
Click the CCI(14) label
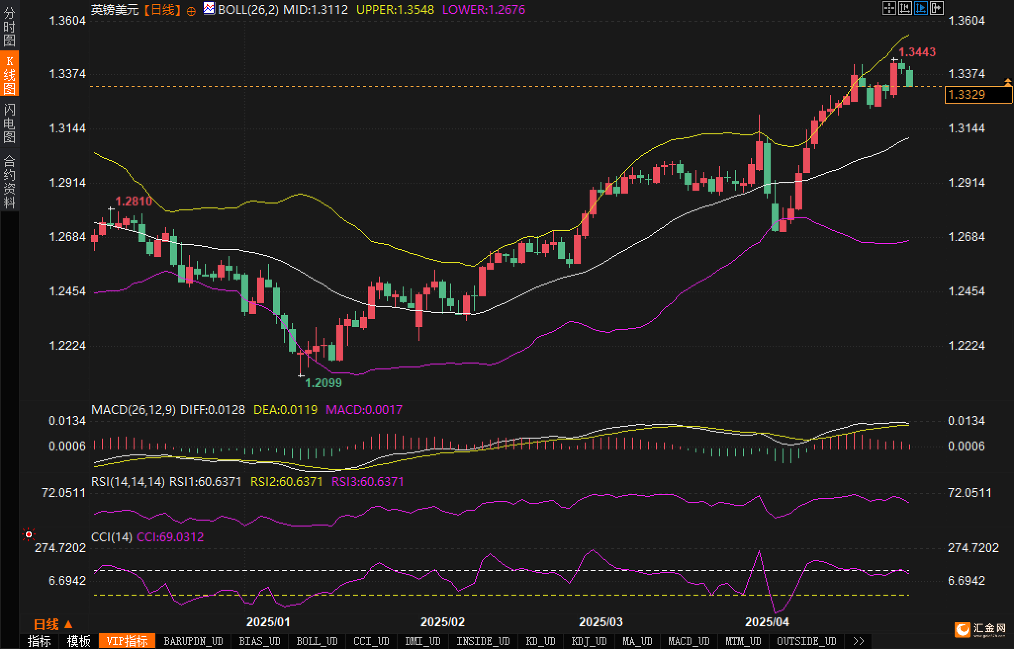(x=112, y=537)
